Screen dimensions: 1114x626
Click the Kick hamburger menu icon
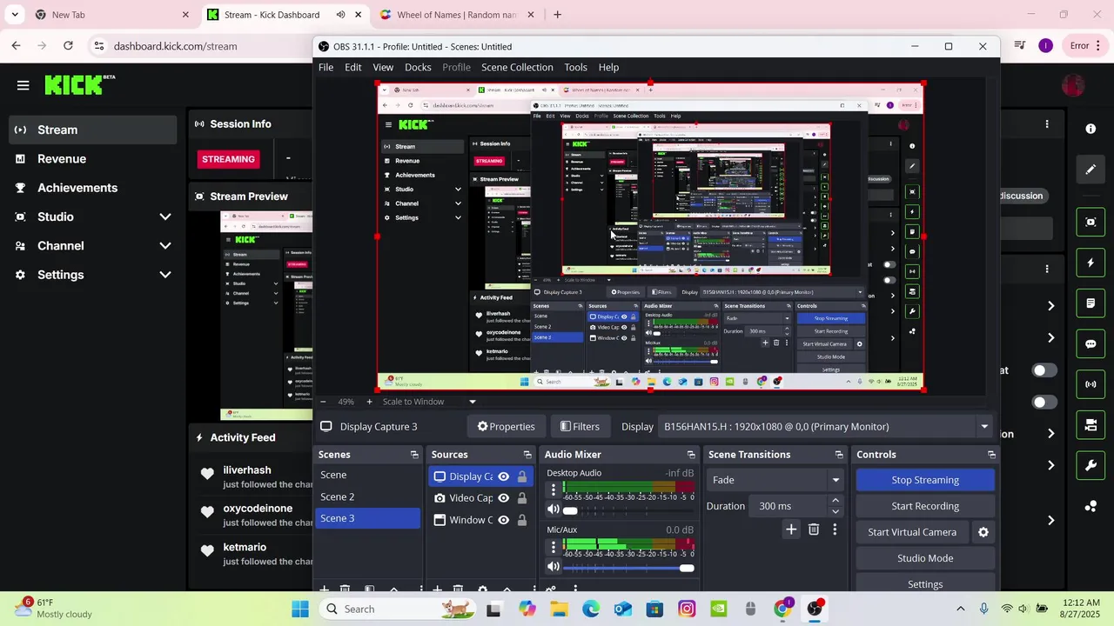[x=23, y=85]
